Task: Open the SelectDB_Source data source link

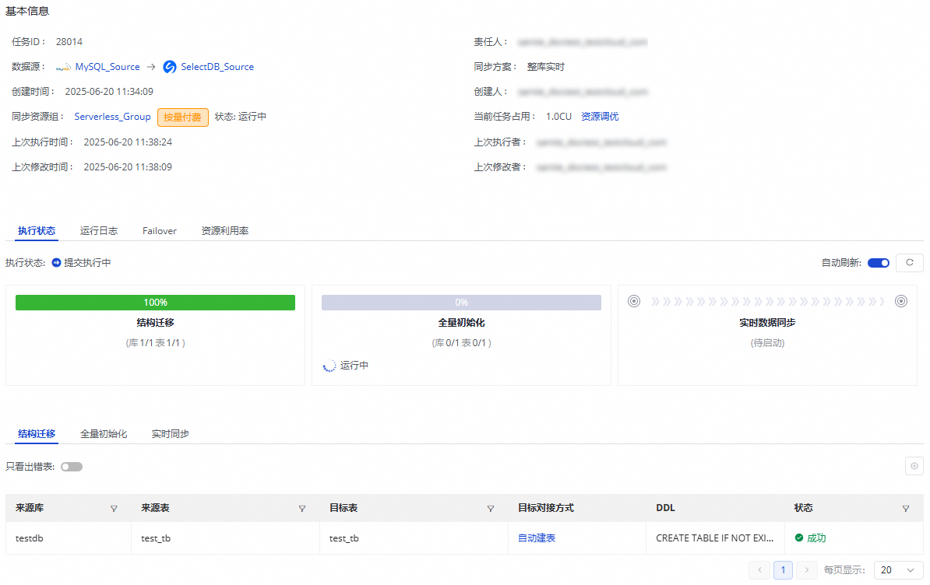Action: [217, 67]
